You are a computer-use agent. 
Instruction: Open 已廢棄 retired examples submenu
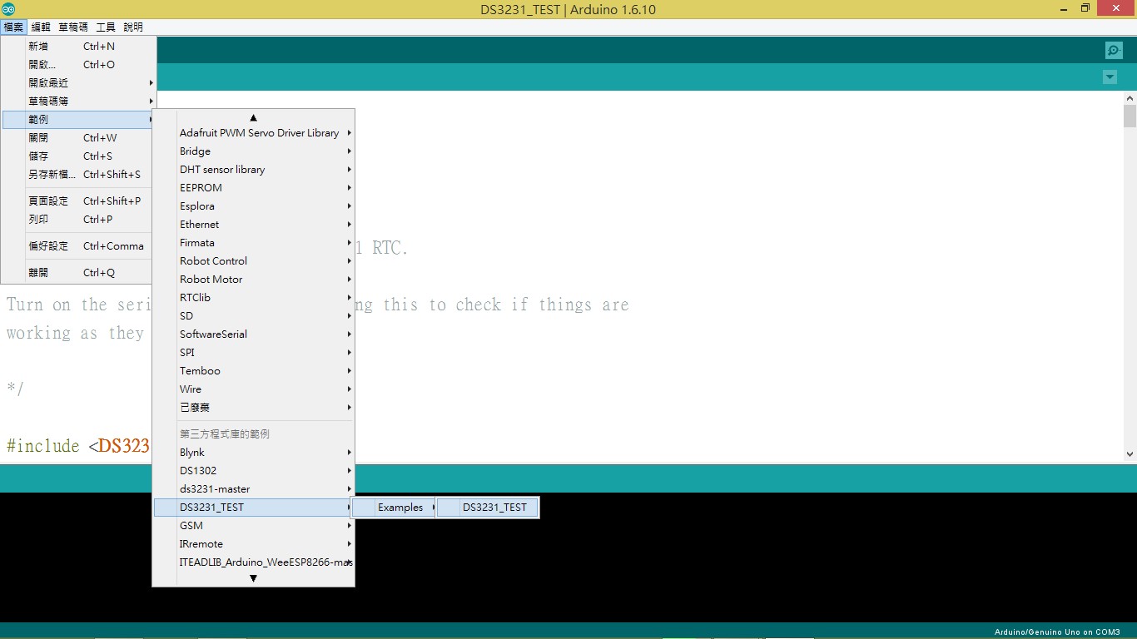point(254,408)
